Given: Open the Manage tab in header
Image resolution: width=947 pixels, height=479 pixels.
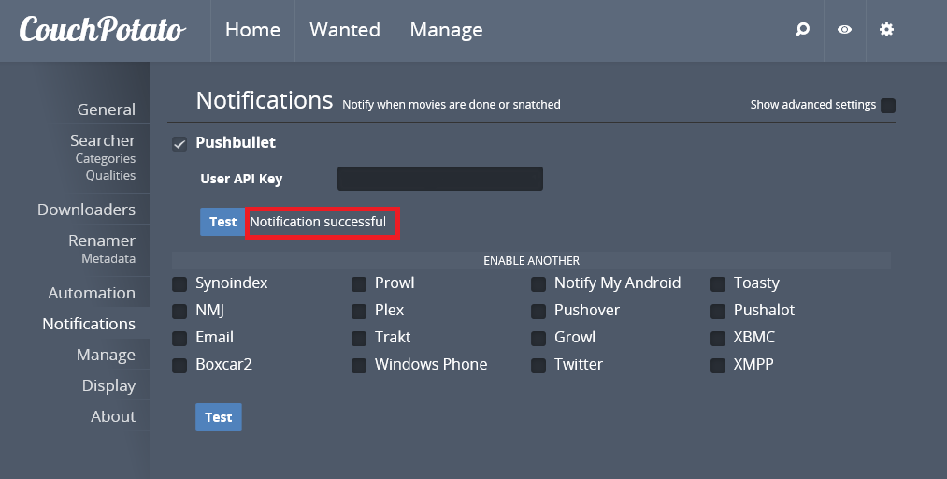Looking at the screenshot, I should (446, 30).
